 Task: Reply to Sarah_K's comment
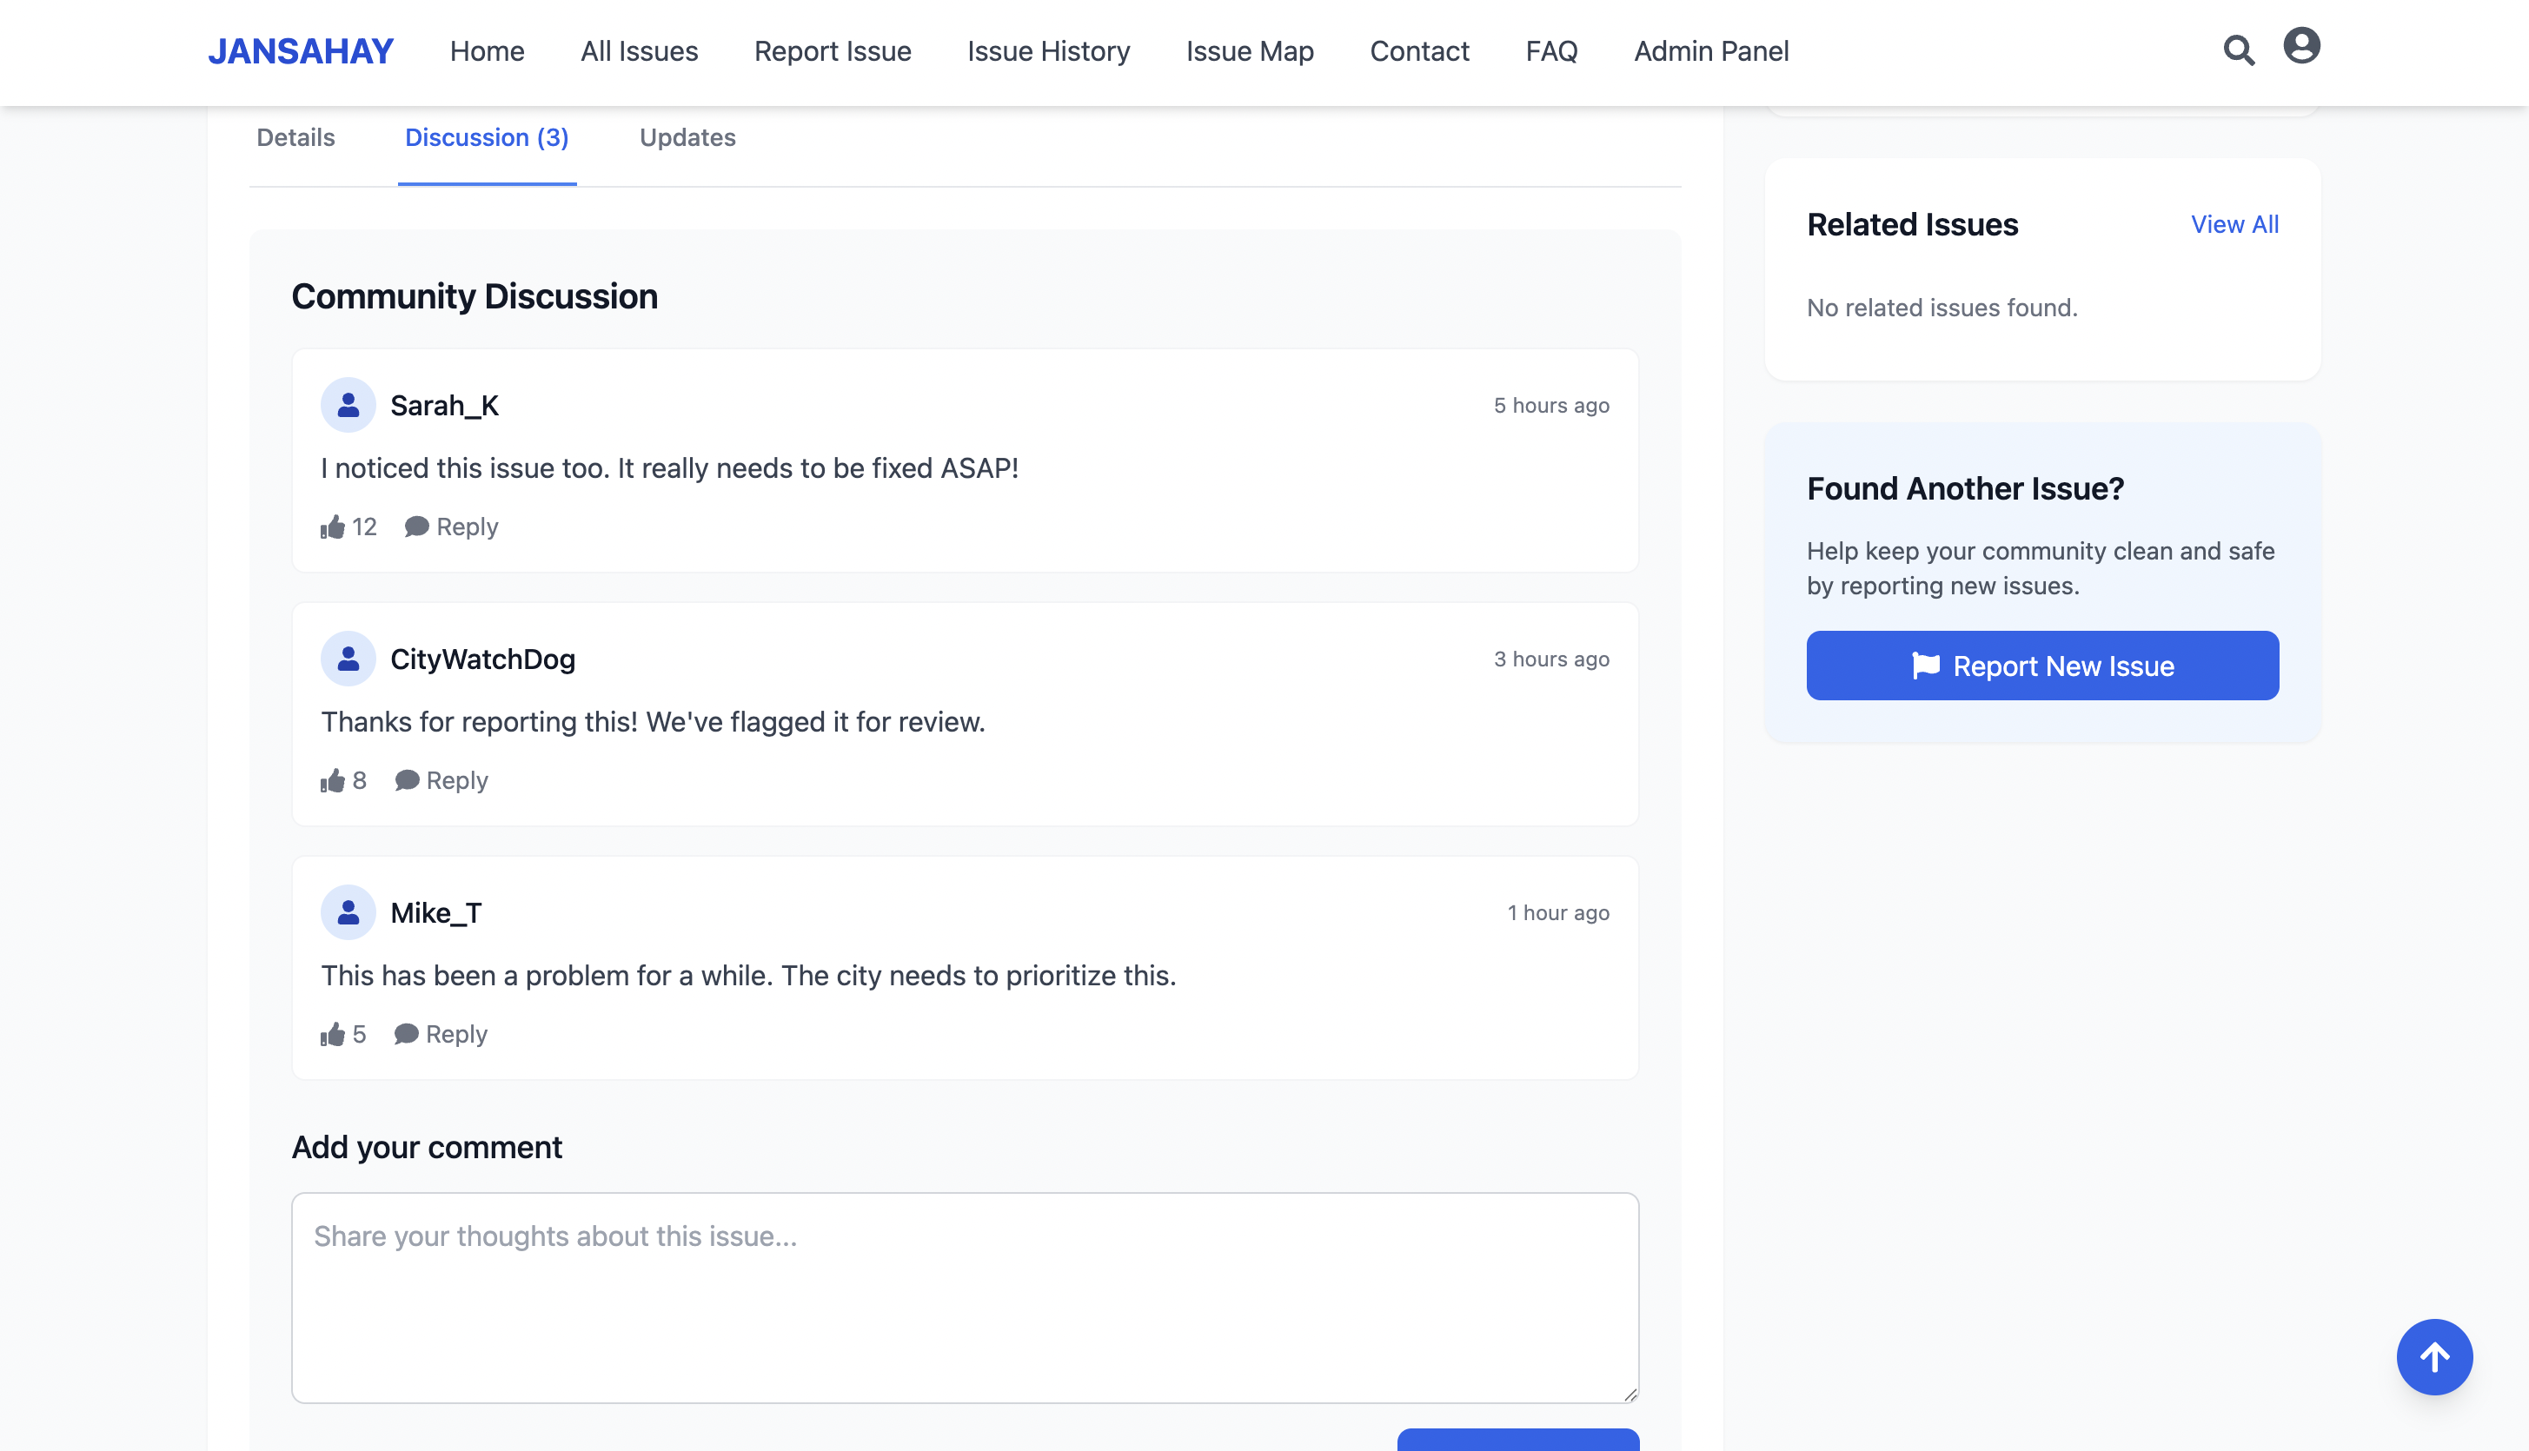tap(452, 527)
